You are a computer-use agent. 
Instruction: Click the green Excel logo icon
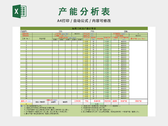click(x=19, y=11)
